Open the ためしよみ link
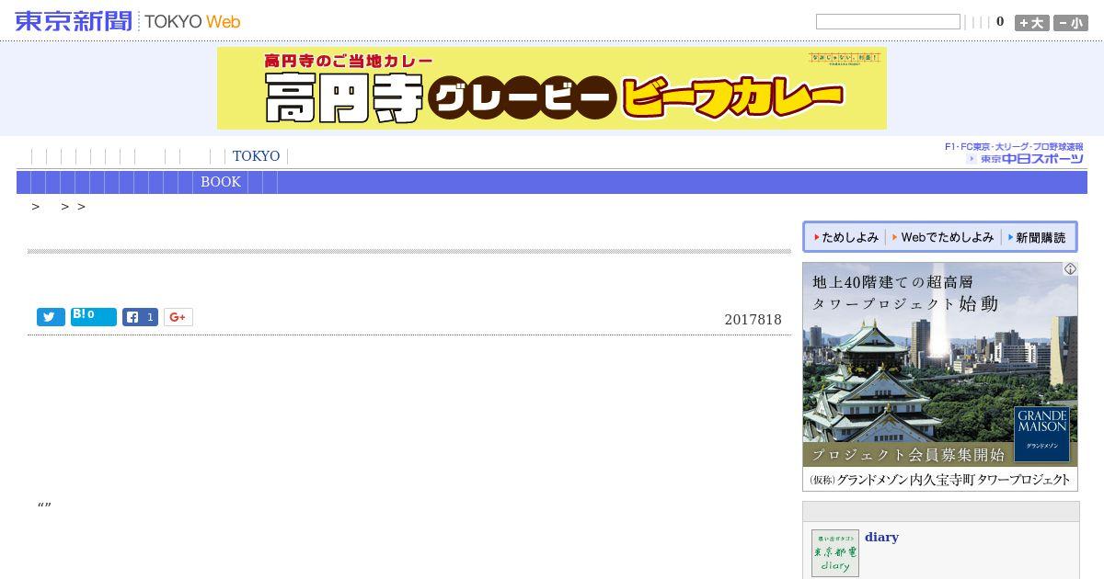The image size is (1104, 579). pyautogui.click(x=846, y=237)
